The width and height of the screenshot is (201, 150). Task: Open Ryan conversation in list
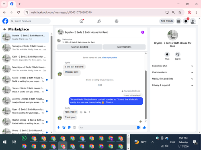point(25,111)
